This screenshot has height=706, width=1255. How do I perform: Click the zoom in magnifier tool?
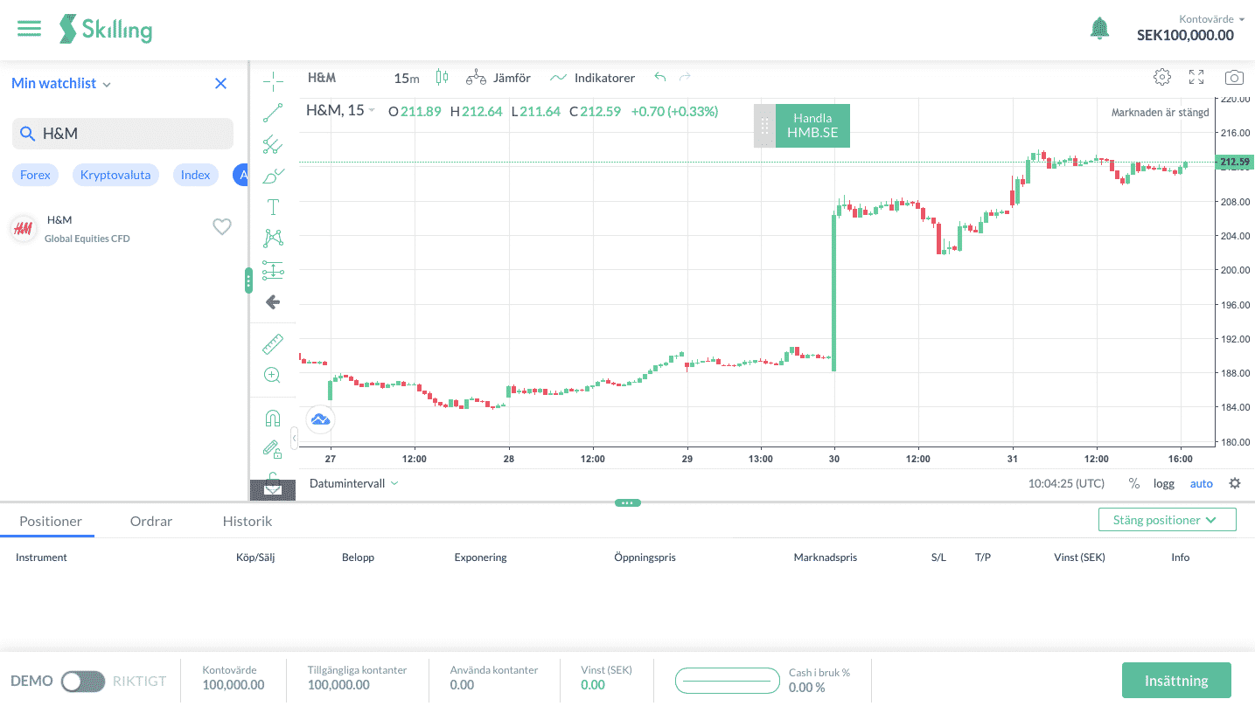pyautogui.click(x=272, y=375)
